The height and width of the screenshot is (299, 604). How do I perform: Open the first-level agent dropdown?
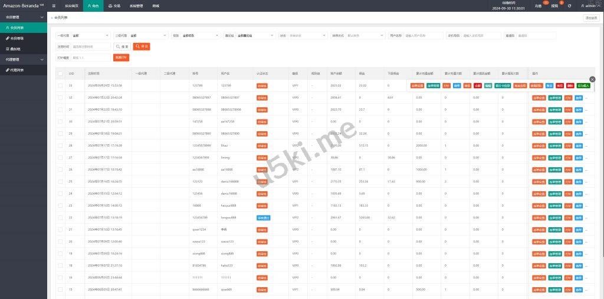coord(83,35)
